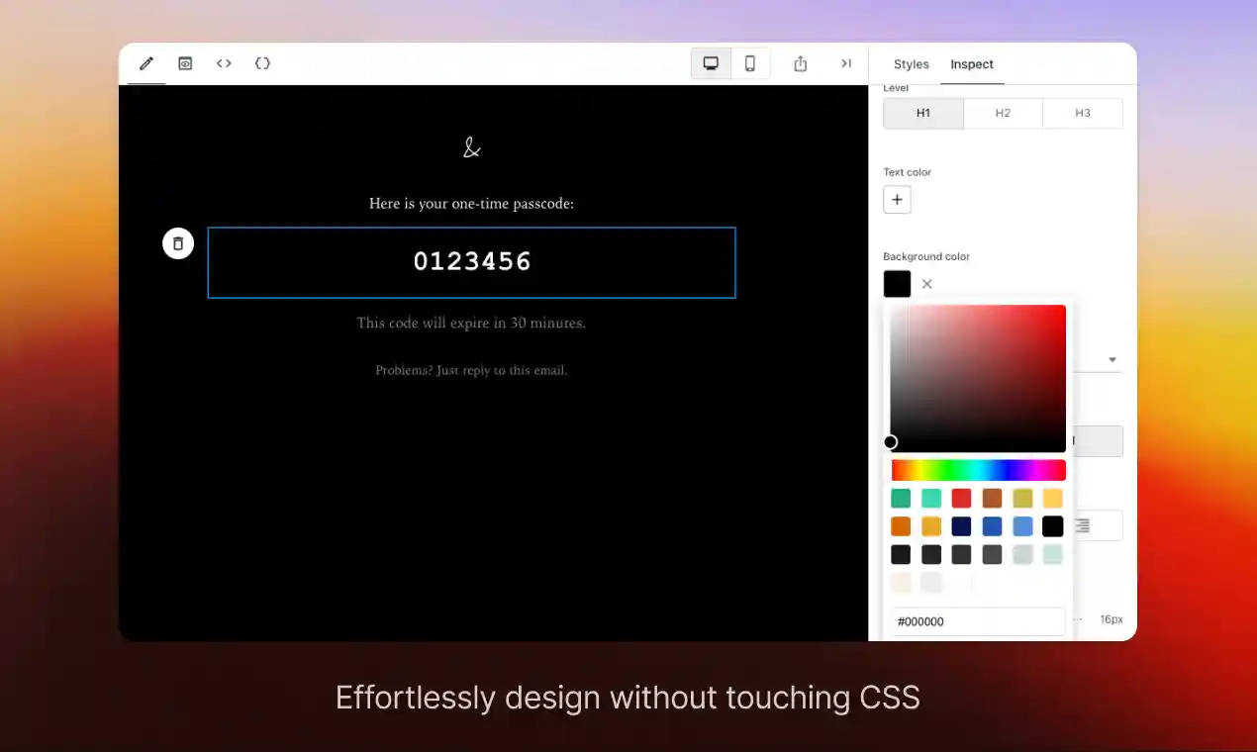Add a text color with the plus button
Image resolution: width=1257 pixels, height=752 pixels.
[897, 199]
